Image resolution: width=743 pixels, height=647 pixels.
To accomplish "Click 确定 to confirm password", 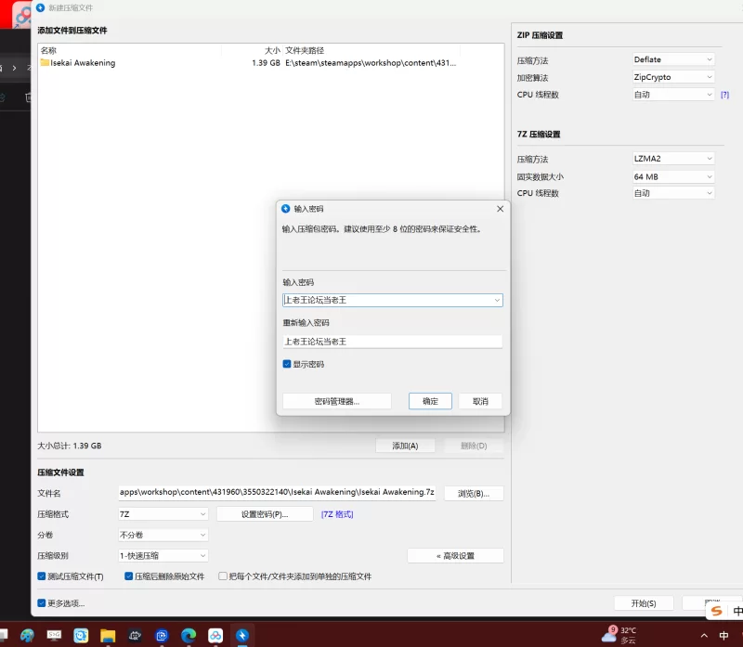I will coord(430,402).
